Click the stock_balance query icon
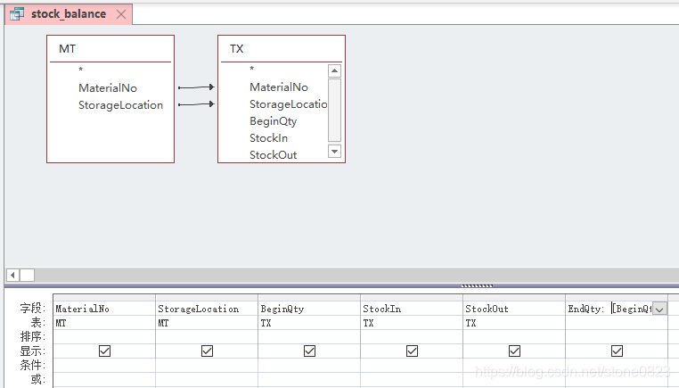This screenshot has width=679, height=388. point(17,14)
